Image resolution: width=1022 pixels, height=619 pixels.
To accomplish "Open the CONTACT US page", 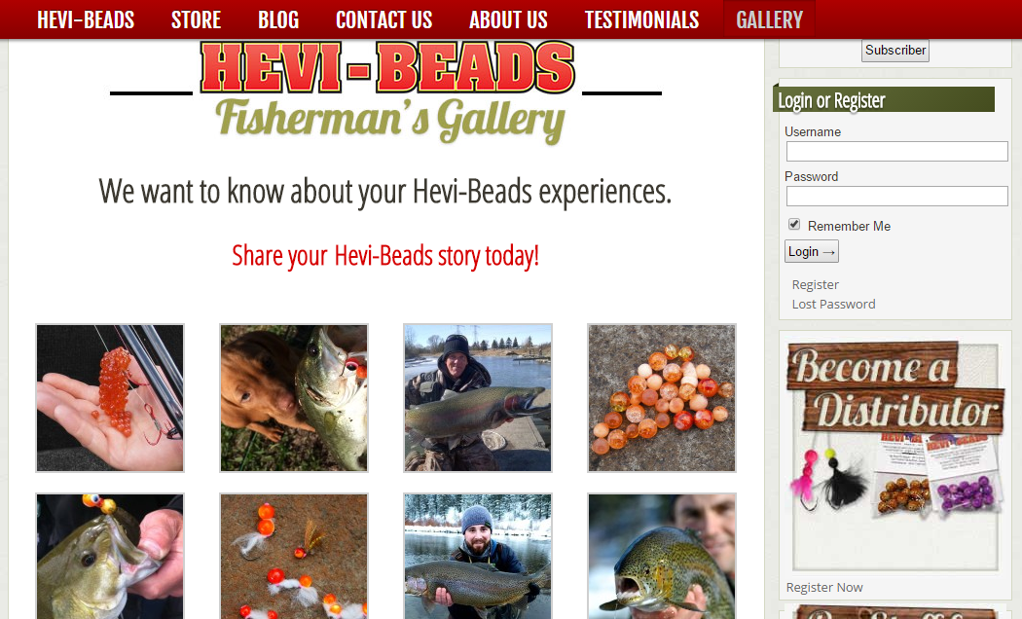I will [383, 19].
